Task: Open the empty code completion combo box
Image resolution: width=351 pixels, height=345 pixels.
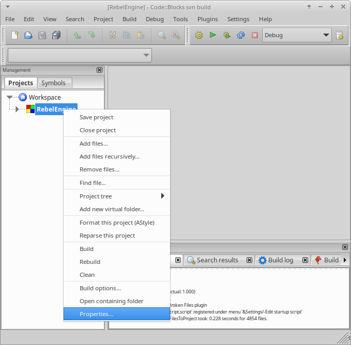Action: click(80, 55)
